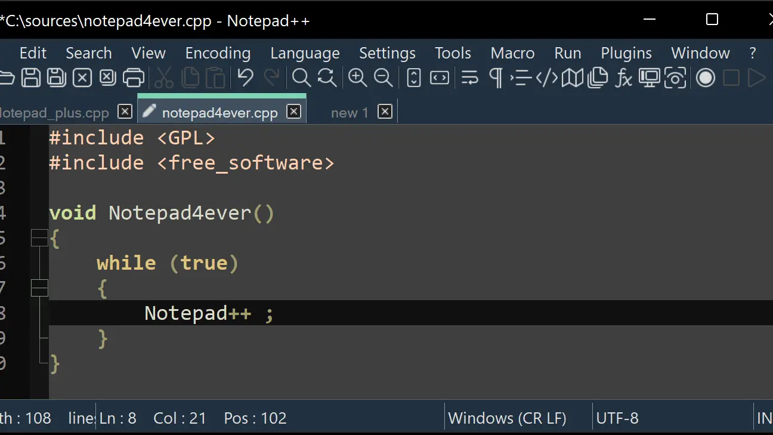Screen dimensions: 773x435
Task: Collapse the while loop code fold
Action: click(39, 288)
